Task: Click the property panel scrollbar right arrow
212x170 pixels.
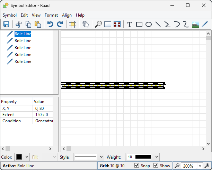Action: [x=50, y=149]
